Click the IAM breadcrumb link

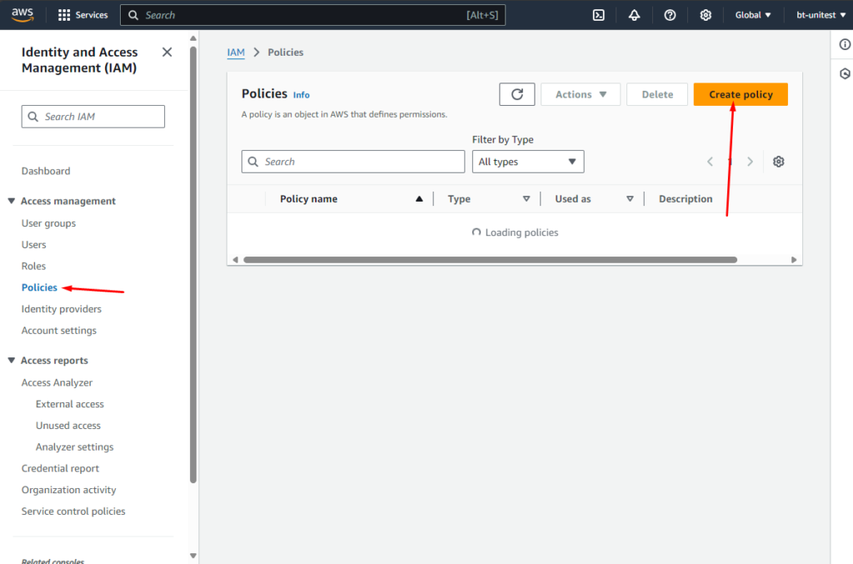click(x=236, y=52)
